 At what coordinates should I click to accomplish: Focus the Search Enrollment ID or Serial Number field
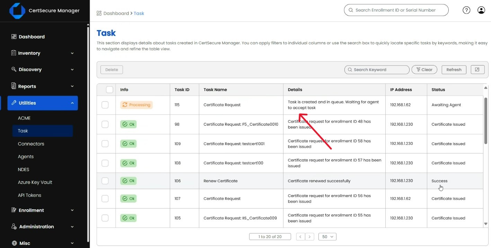[396, 10]
